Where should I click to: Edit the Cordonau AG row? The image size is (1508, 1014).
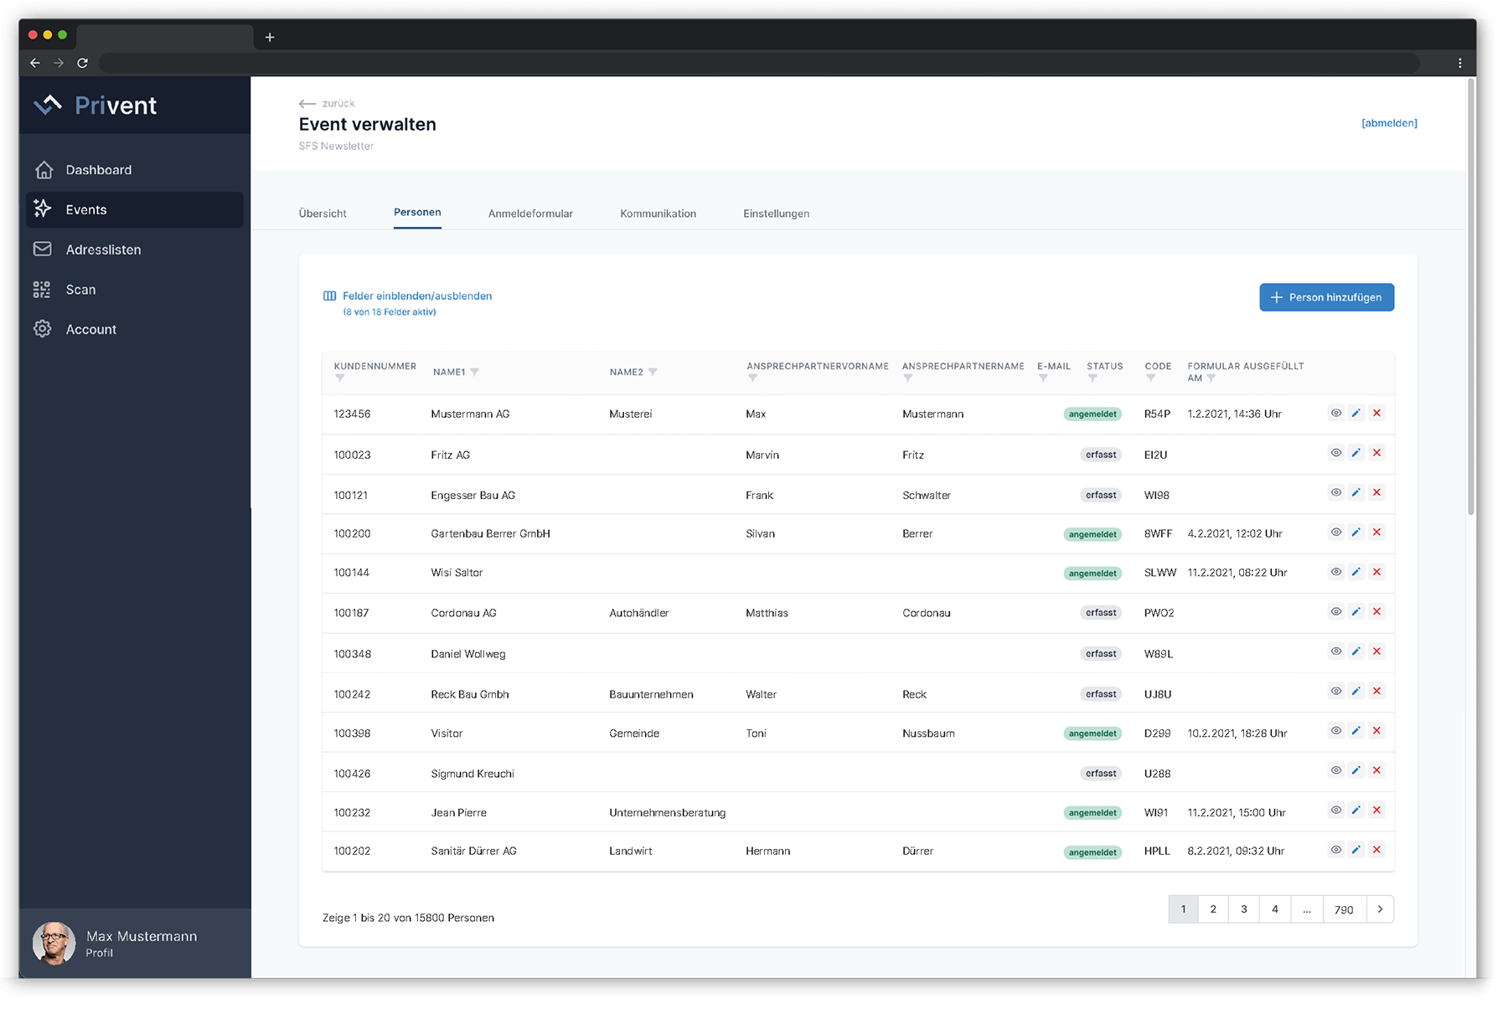click(1356, 611)
